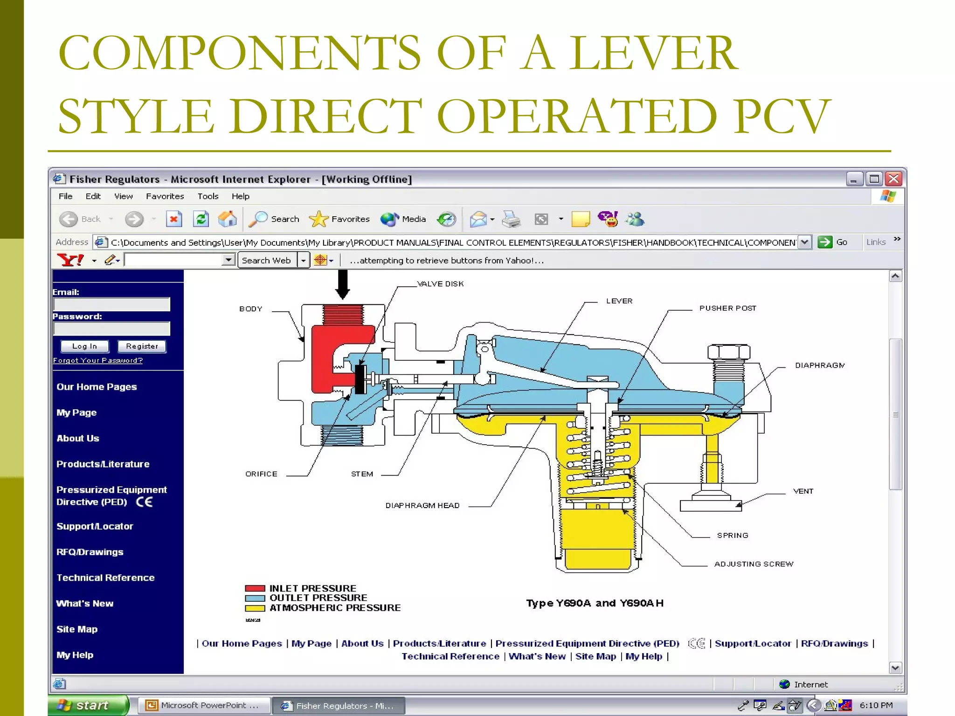Click the system tray clock 6:10 PM
Screen dimensions: 955x716
tap(876, 705)
